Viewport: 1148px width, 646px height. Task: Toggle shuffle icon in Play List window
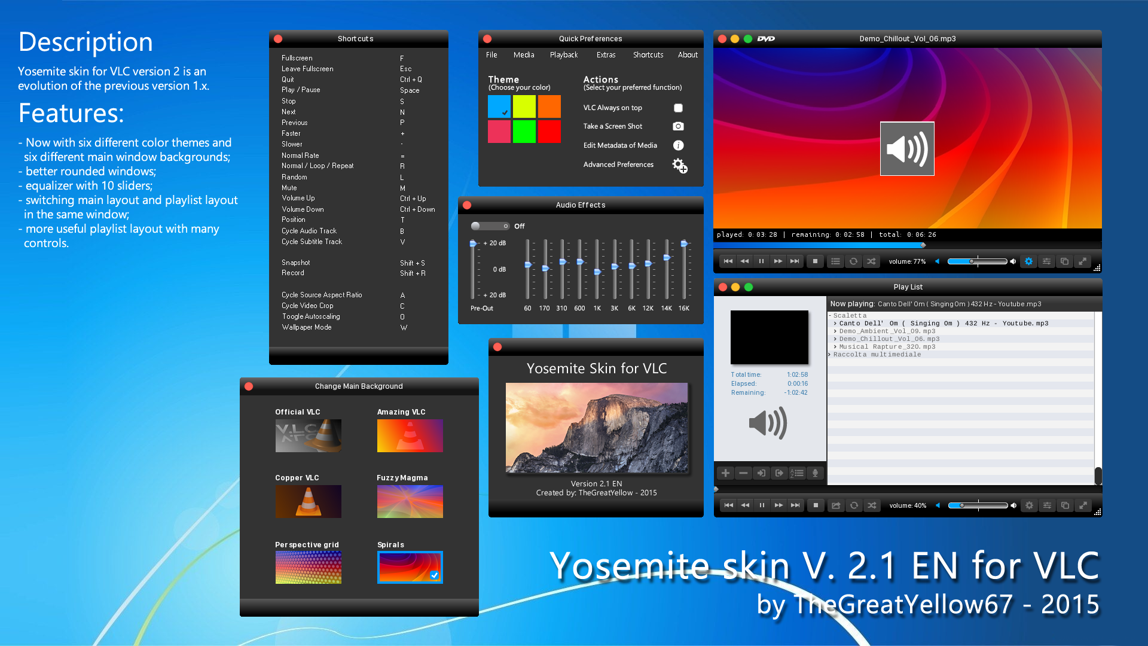coord(872,505)
